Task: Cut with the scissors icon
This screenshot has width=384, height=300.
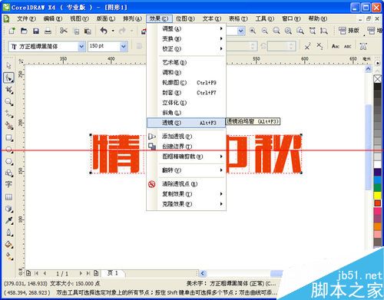Action: pos(64,31)
